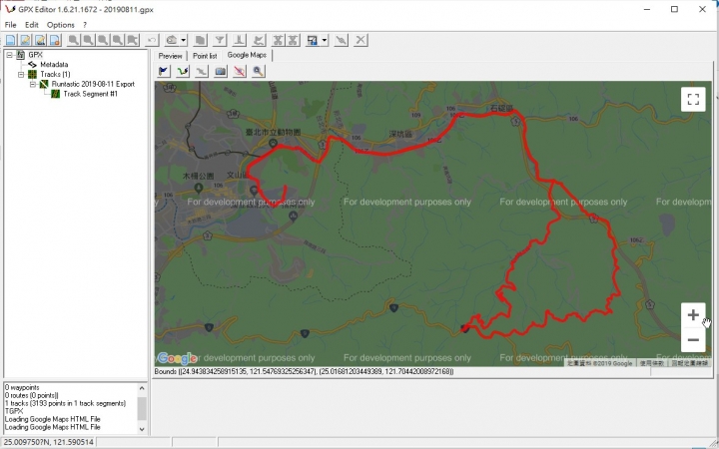Open the dropdown arrow next to the eraser icon
Image resolution: width=719 pixels, height=449 pixels.
pyautogui.click(x=184, y=40)
